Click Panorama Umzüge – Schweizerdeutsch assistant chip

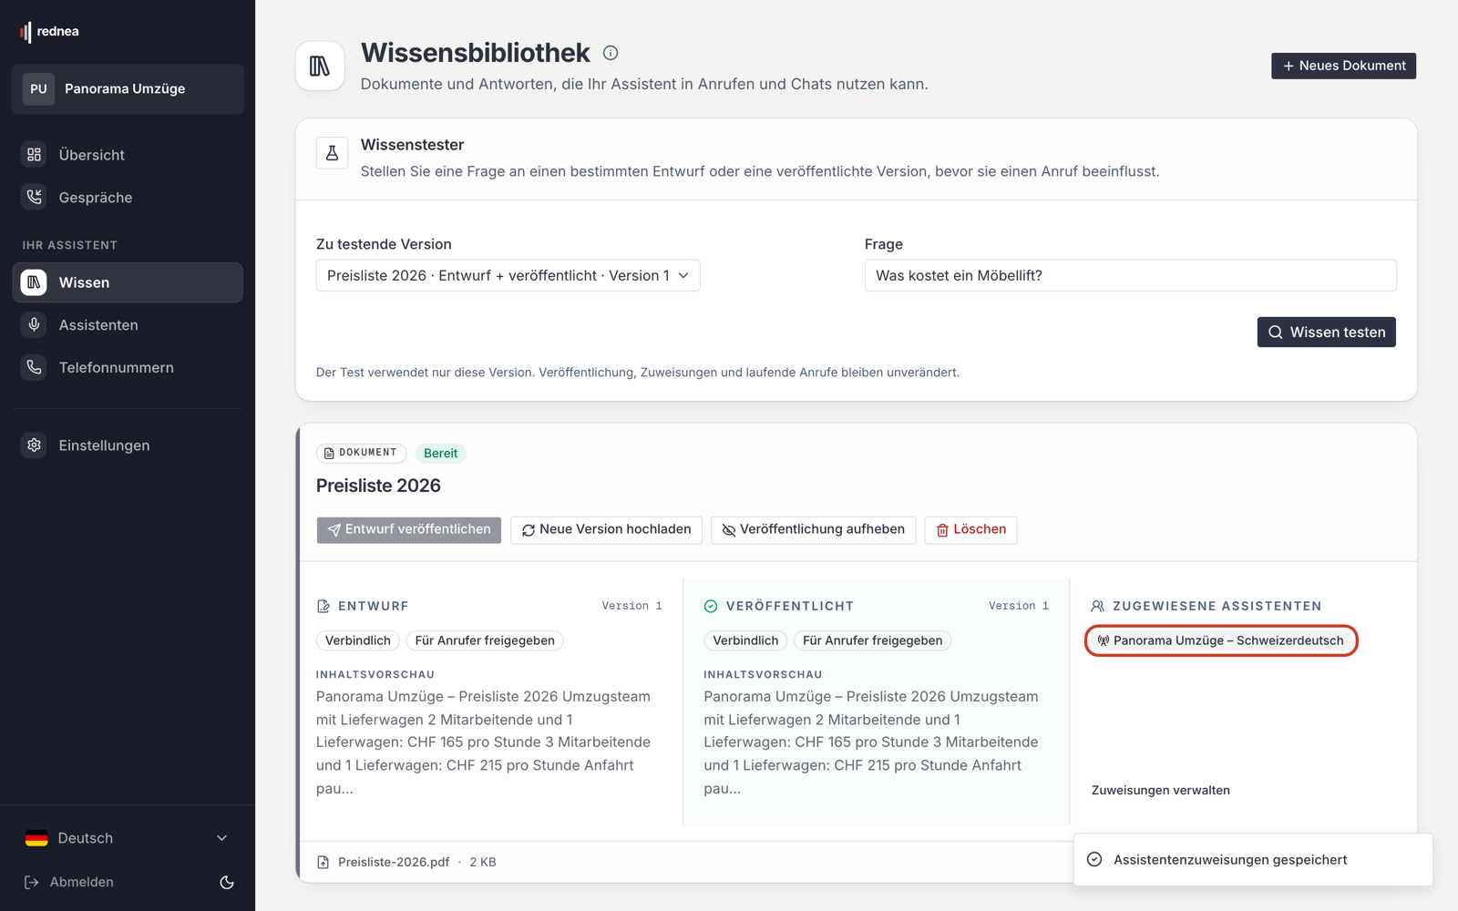tap(1221, 640)
